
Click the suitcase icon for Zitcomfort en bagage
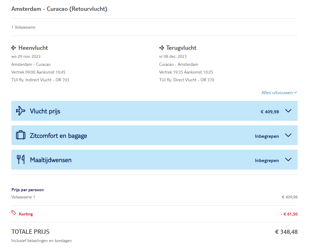pos(21,135)
